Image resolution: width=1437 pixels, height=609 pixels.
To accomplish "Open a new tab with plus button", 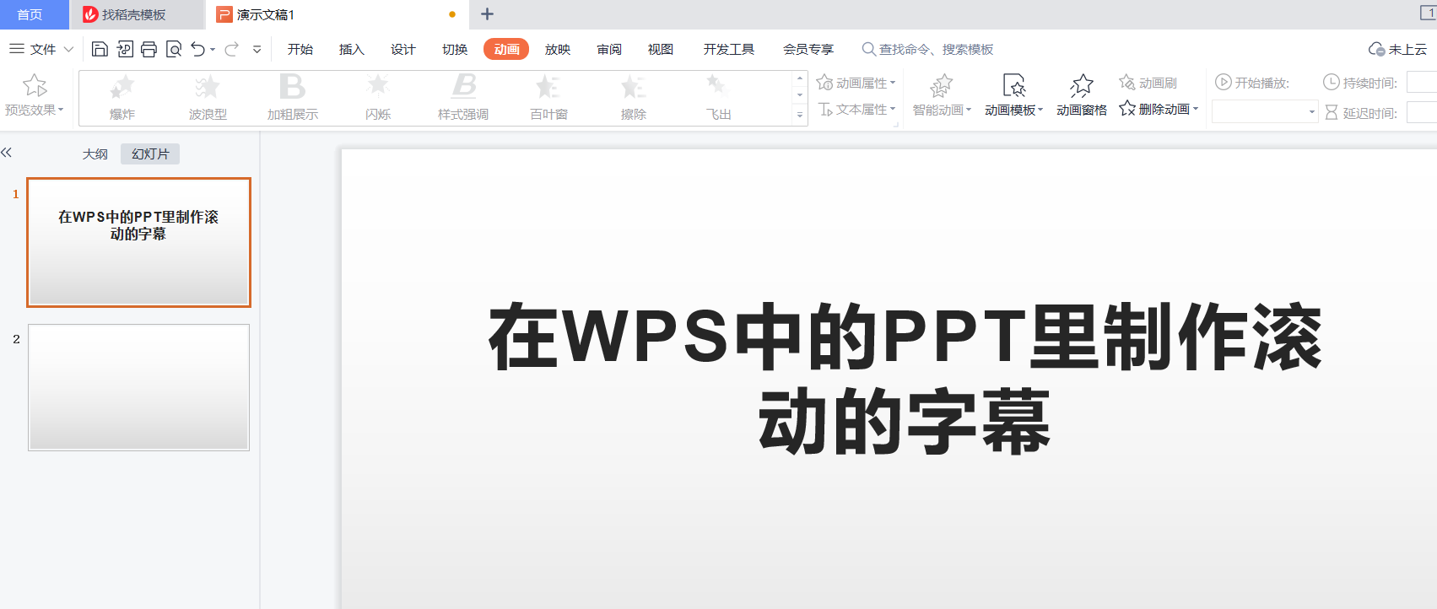I will click(487, 14).
